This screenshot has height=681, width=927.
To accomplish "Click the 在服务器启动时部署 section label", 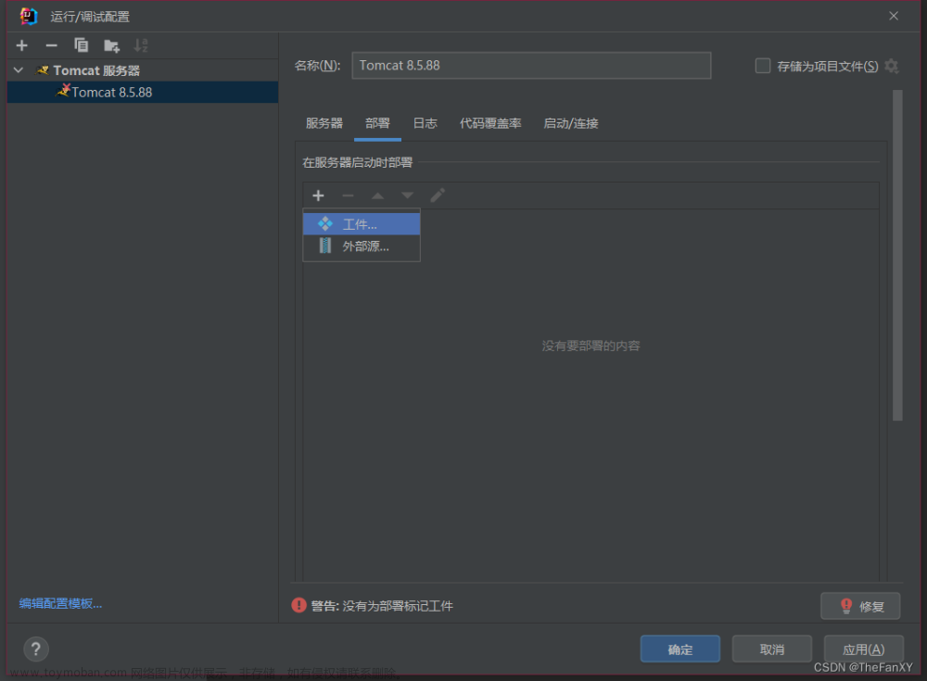I will (x=357, y=162).
